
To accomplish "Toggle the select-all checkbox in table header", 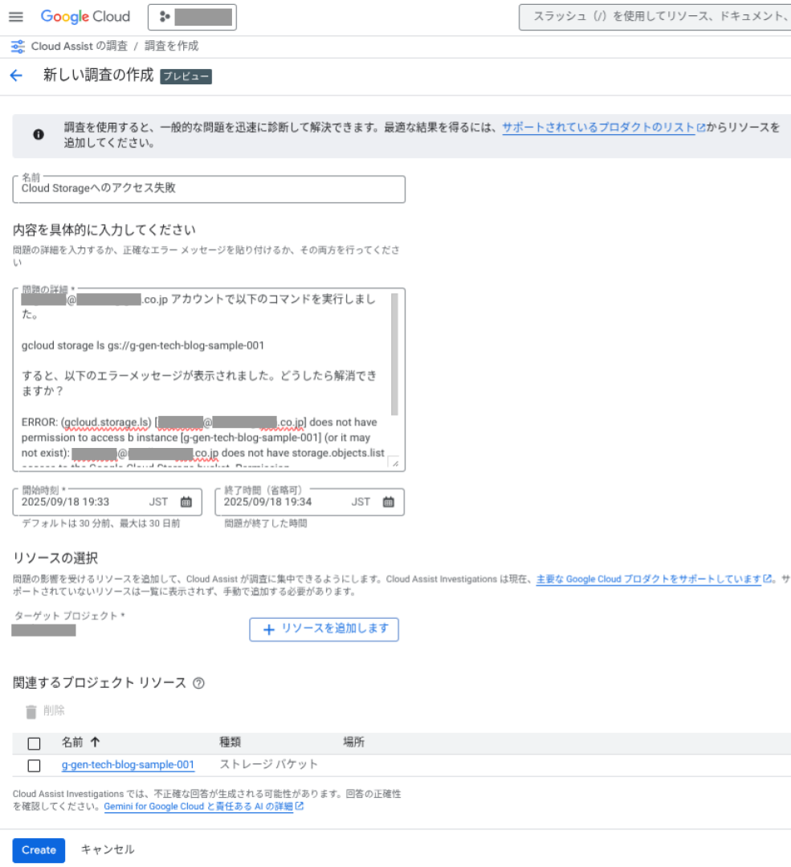I will [35, 743].
